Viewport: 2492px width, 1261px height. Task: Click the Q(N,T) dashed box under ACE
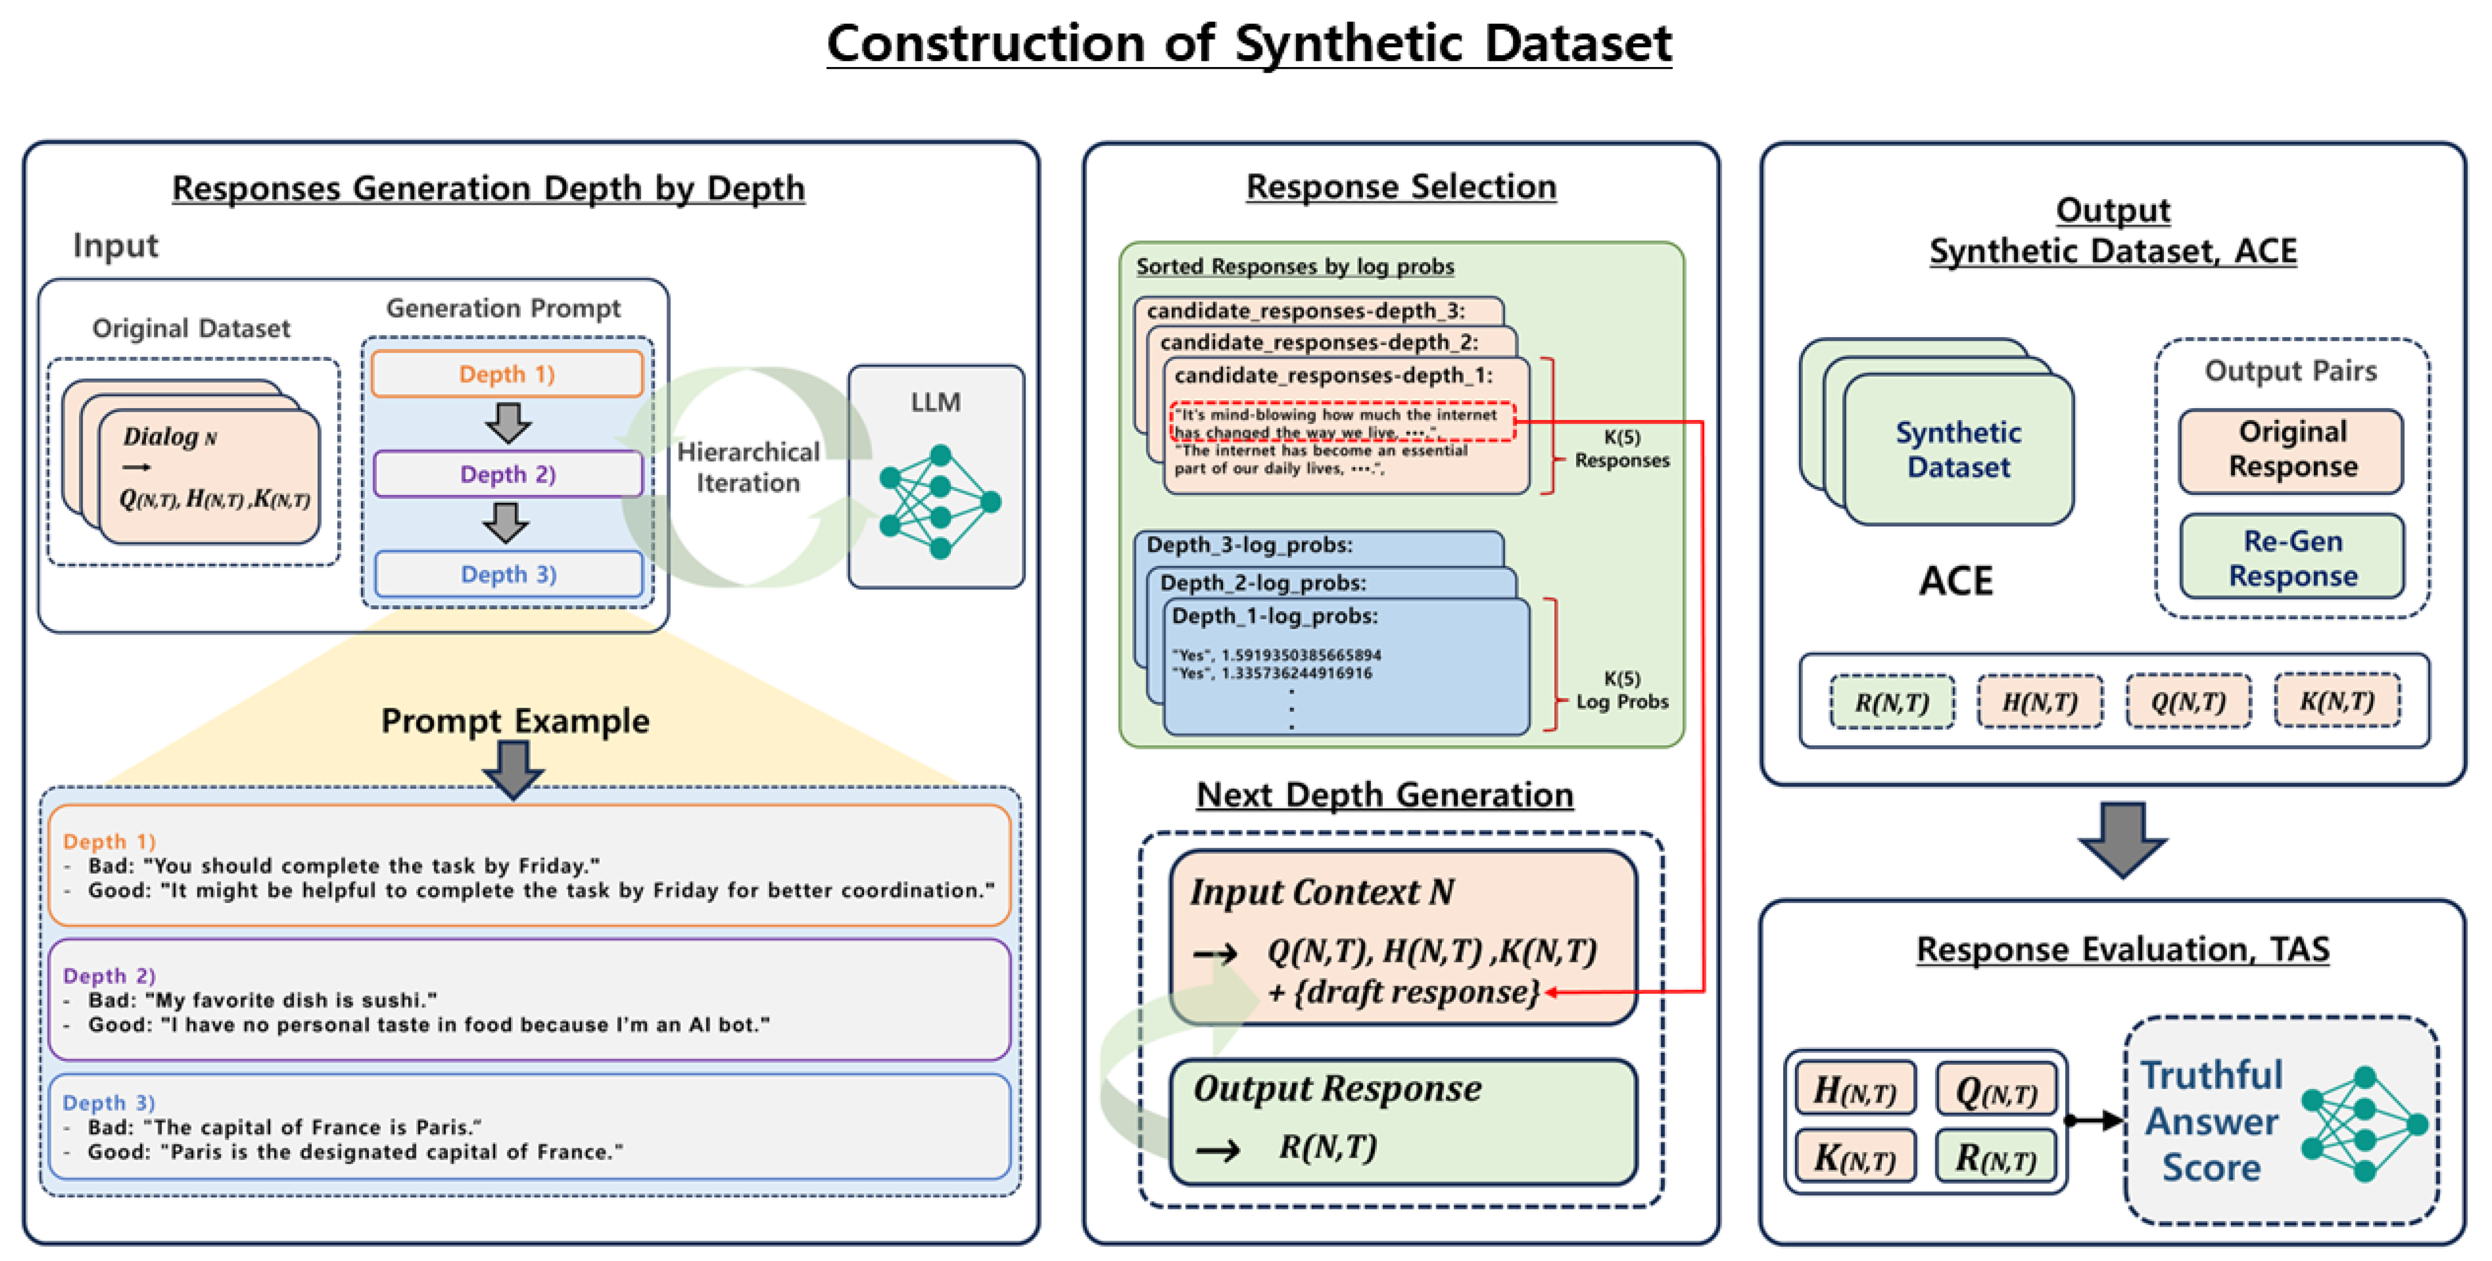(x=2188, y=702)
